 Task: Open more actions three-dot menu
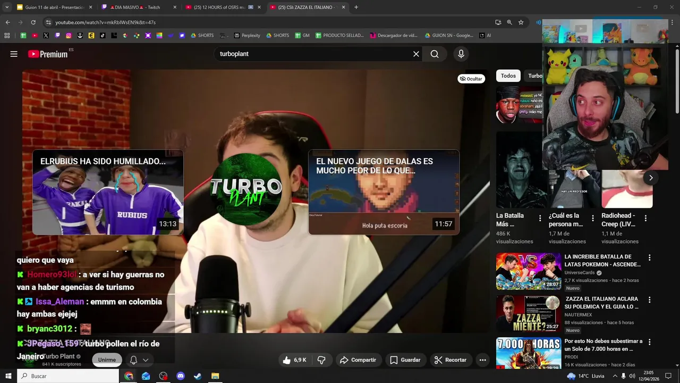(x=483, y=360)
